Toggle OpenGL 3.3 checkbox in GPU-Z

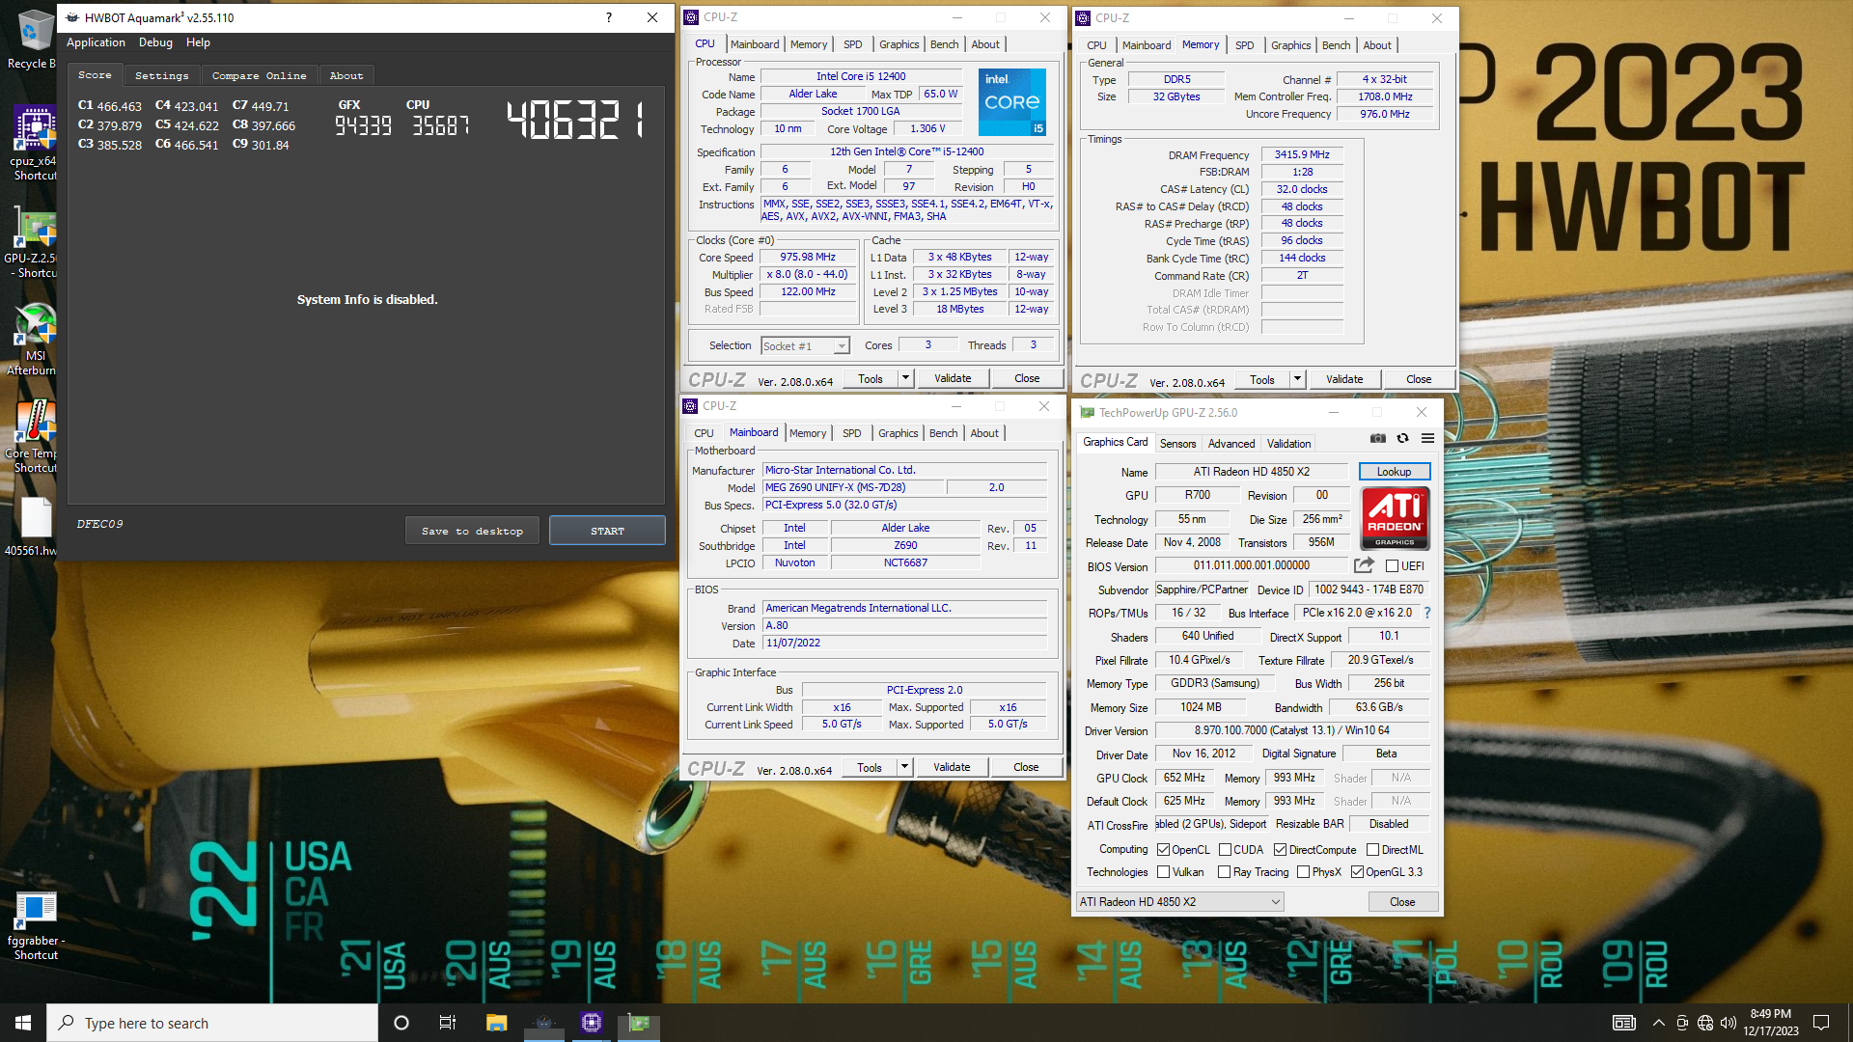pyautogui.click(x=1357, y=872)
